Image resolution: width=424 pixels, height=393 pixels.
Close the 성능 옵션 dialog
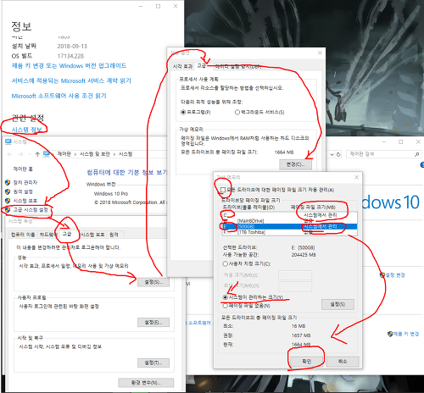[x=320, y=53]
